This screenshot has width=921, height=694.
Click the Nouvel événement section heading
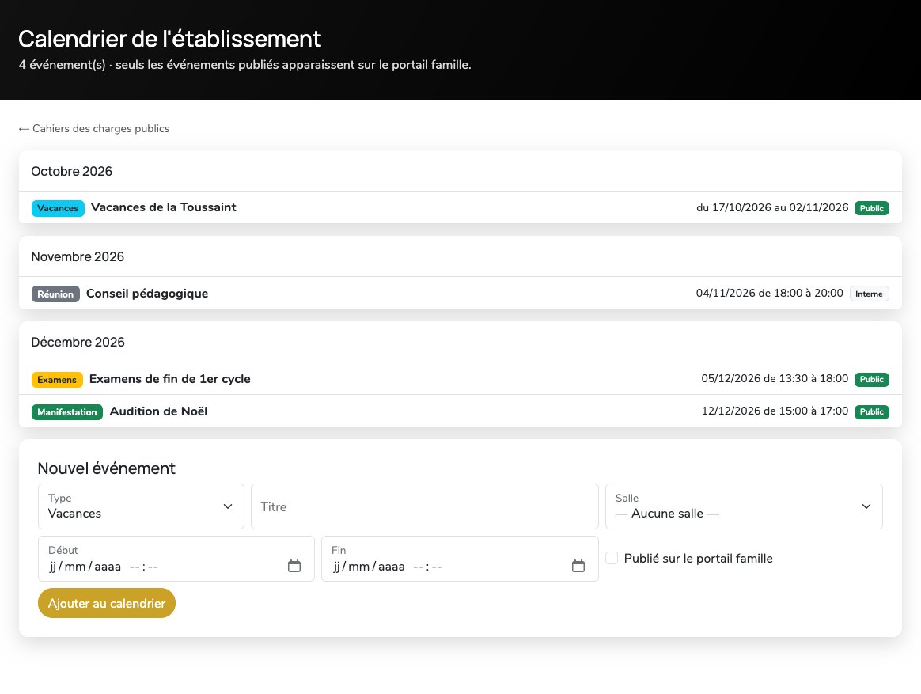[x=106, y=468]
